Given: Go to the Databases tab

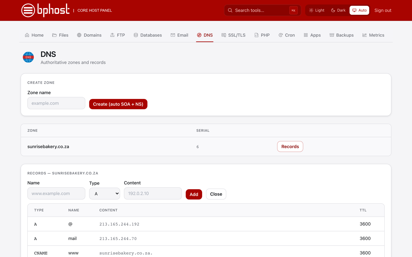Looking at the screenshot, I should point(148,35).
